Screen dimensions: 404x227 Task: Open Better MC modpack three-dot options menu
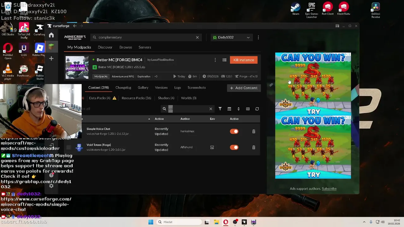[x=215, y=60]
